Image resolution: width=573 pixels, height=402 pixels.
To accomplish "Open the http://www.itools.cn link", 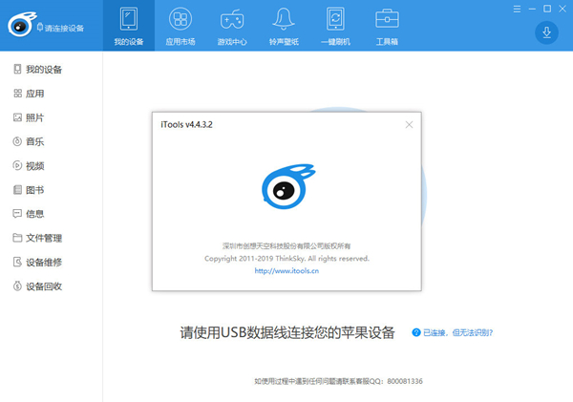I will [x=286, y=271].
